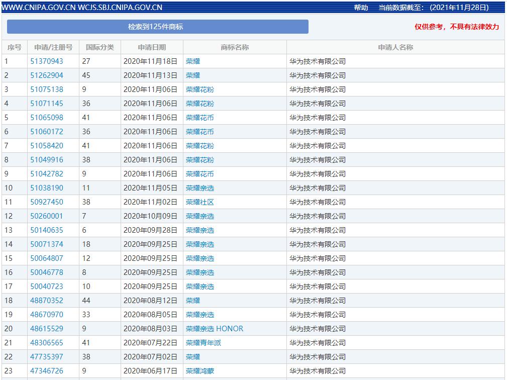Click the 检索到125件商标 results bar
Viewport: 507px width, 380px height.
coord(157,27)
